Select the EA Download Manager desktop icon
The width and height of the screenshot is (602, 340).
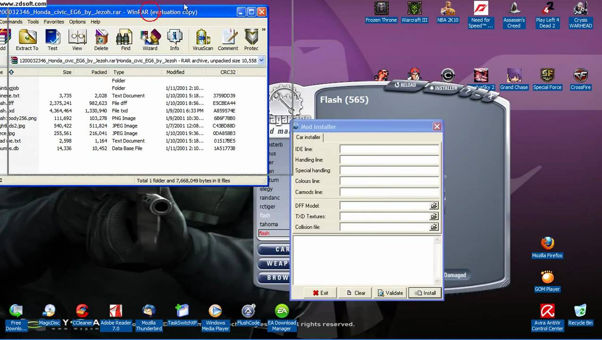tap(282, 318)
